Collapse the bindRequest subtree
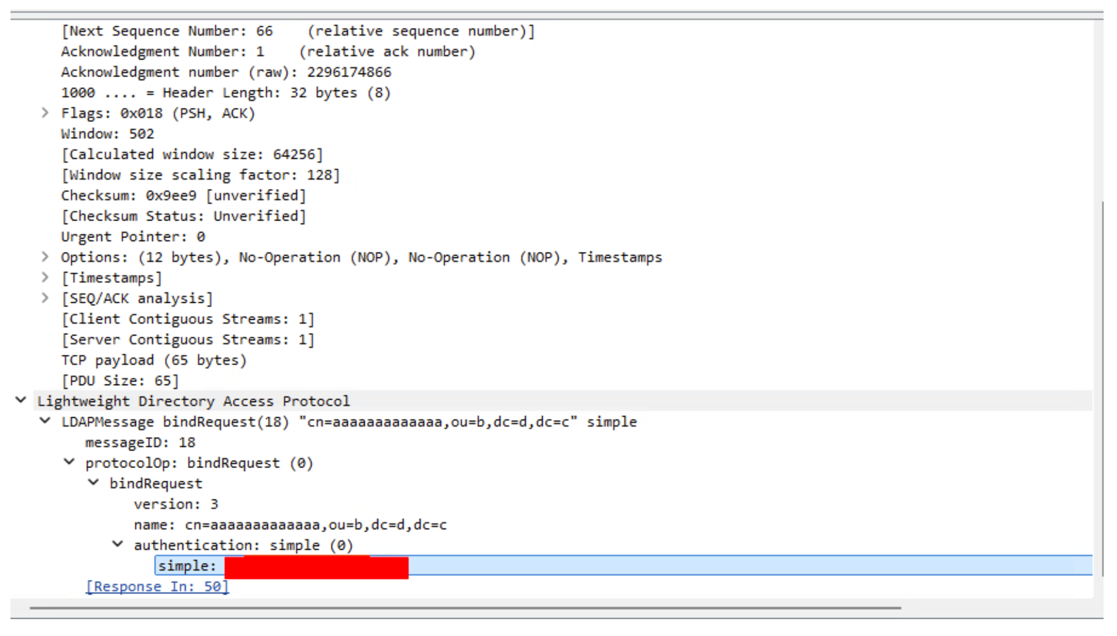1117x636 pixels. pyautogui.click(x=93, y=483)
